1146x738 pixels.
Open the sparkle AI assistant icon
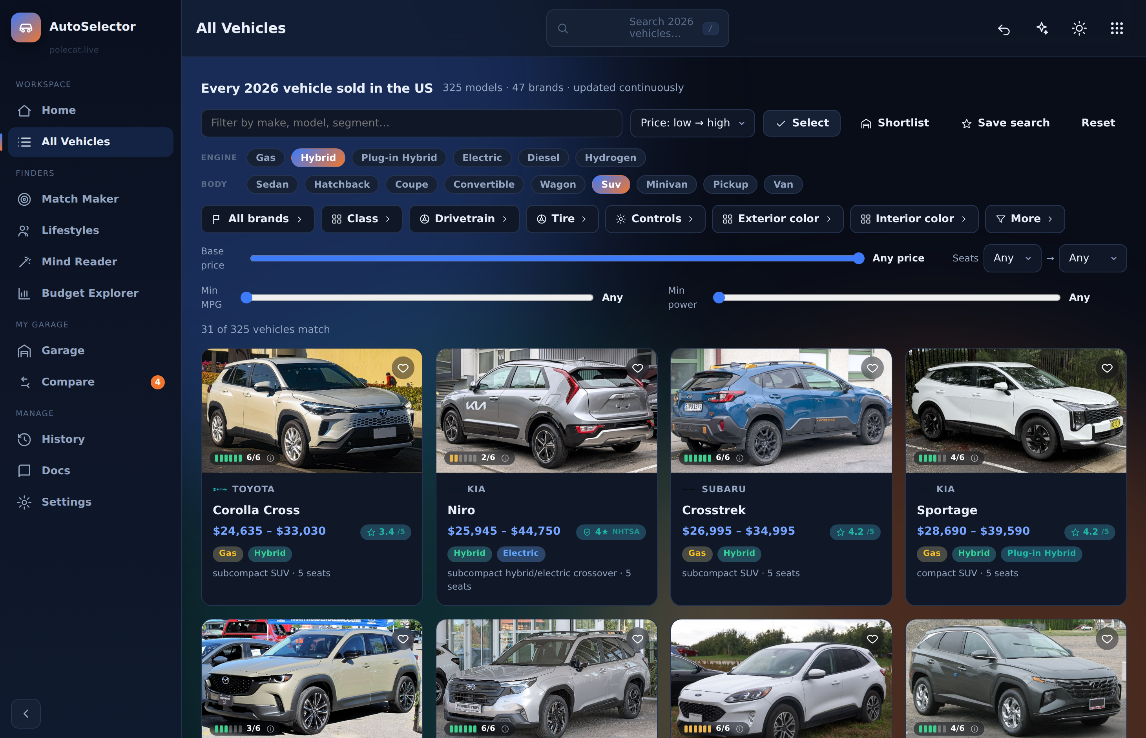[x=1042, y=28]
